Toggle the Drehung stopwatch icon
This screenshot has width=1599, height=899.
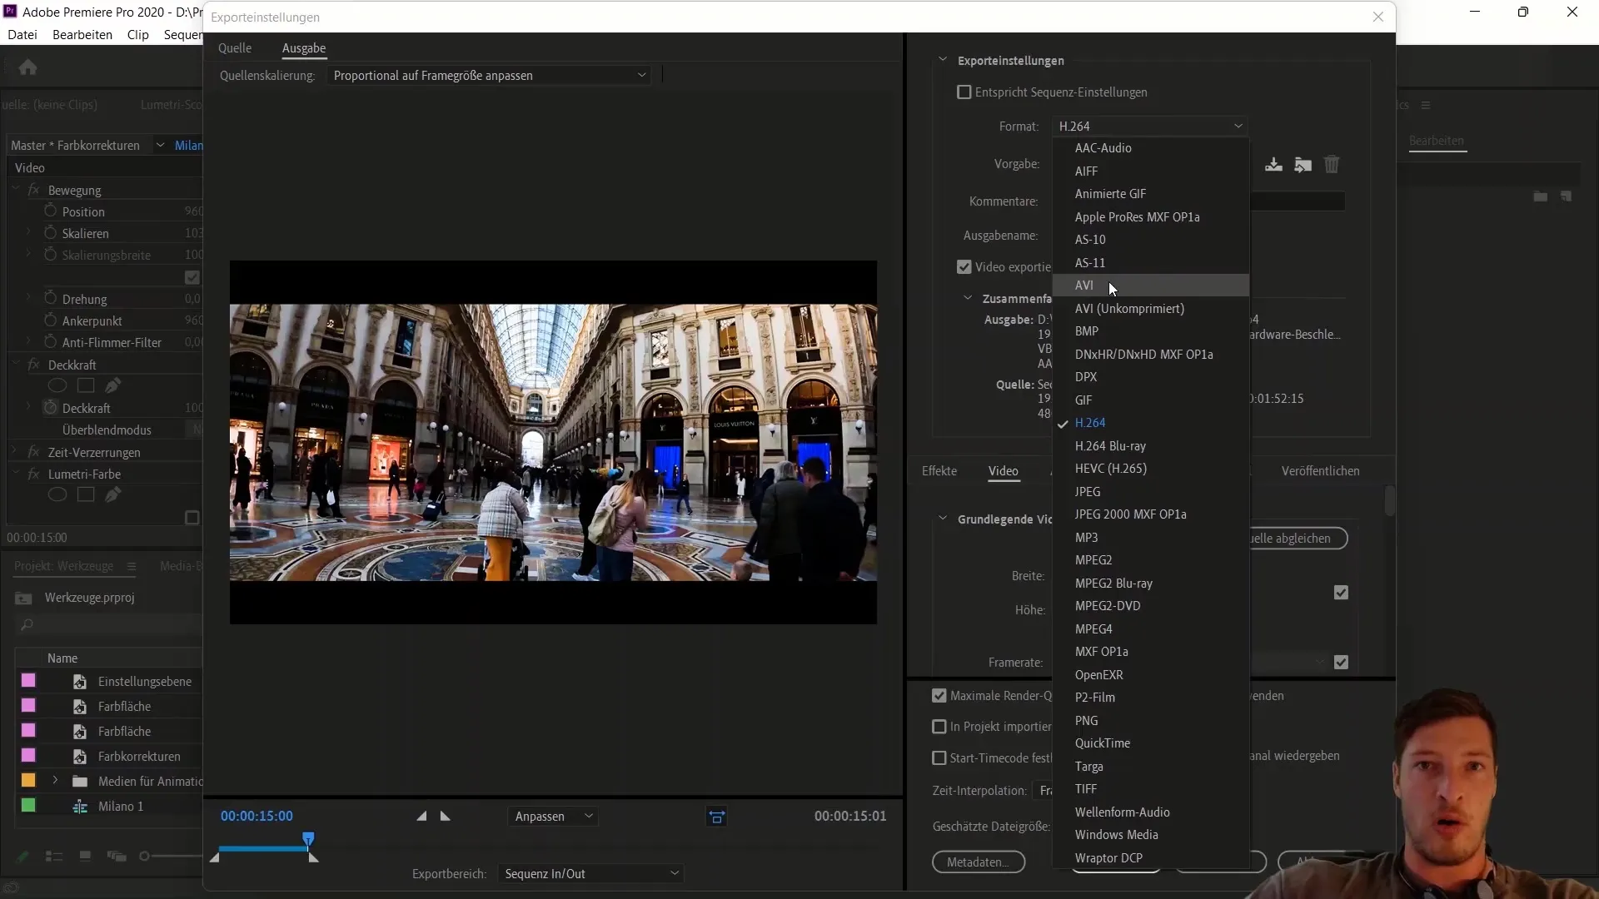(50, 299)
